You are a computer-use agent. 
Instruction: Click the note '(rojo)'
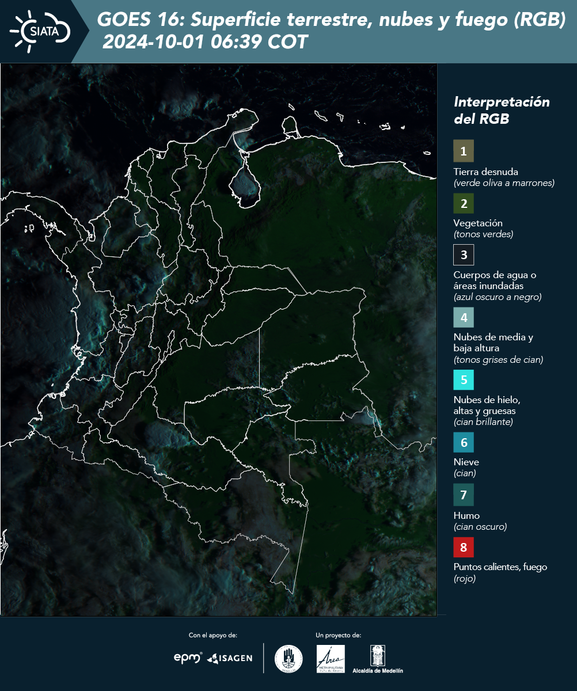[x=465, y=579]
